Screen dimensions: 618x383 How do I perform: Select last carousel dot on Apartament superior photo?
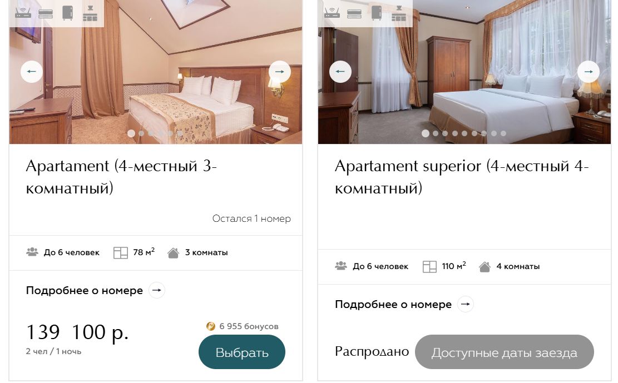click(503, 133)
